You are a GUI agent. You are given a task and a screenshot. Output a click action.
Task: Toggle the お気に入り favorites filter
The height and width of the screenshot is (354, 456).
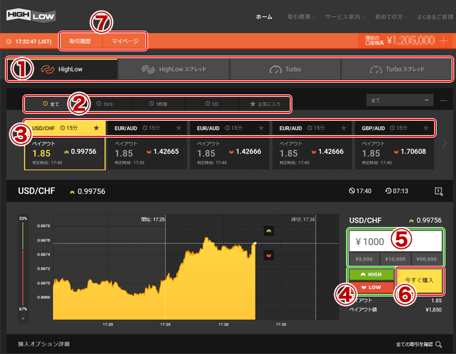[264, 103]
